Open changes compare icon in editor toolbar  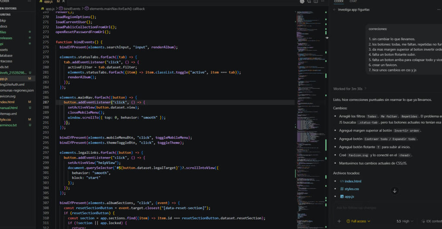point(309,2)
